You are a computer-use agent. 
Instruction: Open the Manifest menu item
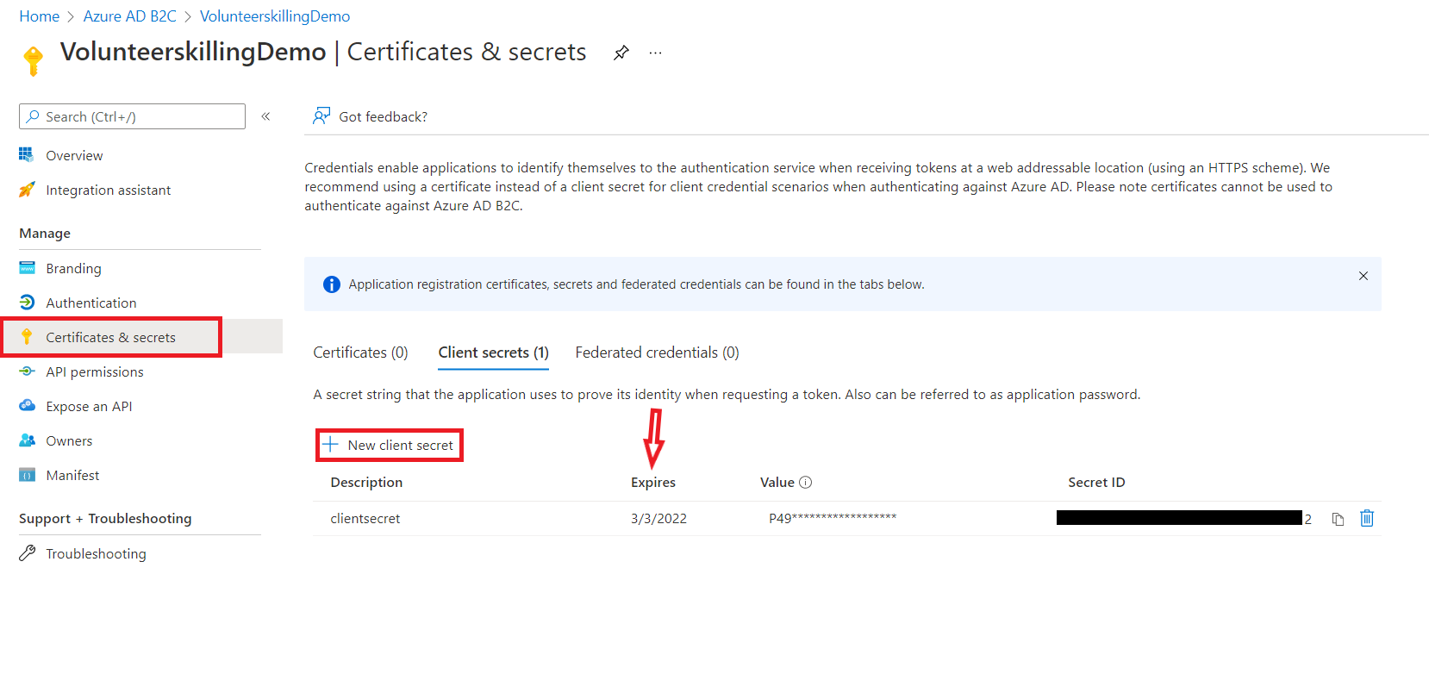72,475
